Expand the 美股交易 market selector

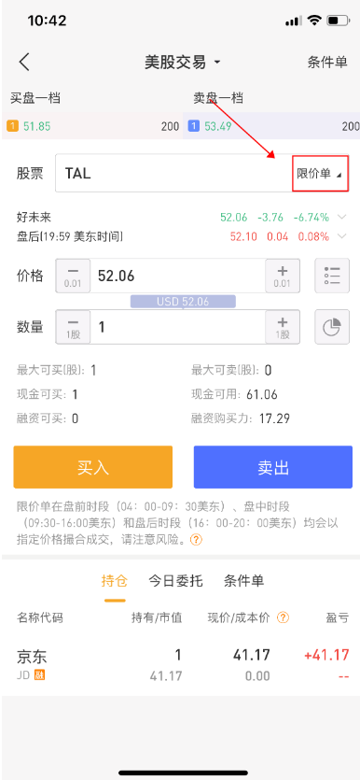[182, 63]
